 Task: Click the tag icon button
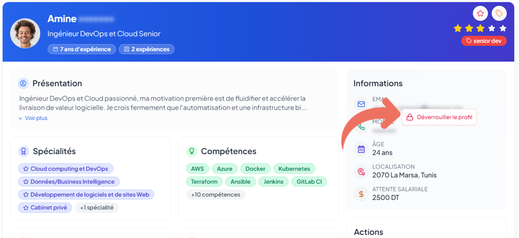[499, 13]
